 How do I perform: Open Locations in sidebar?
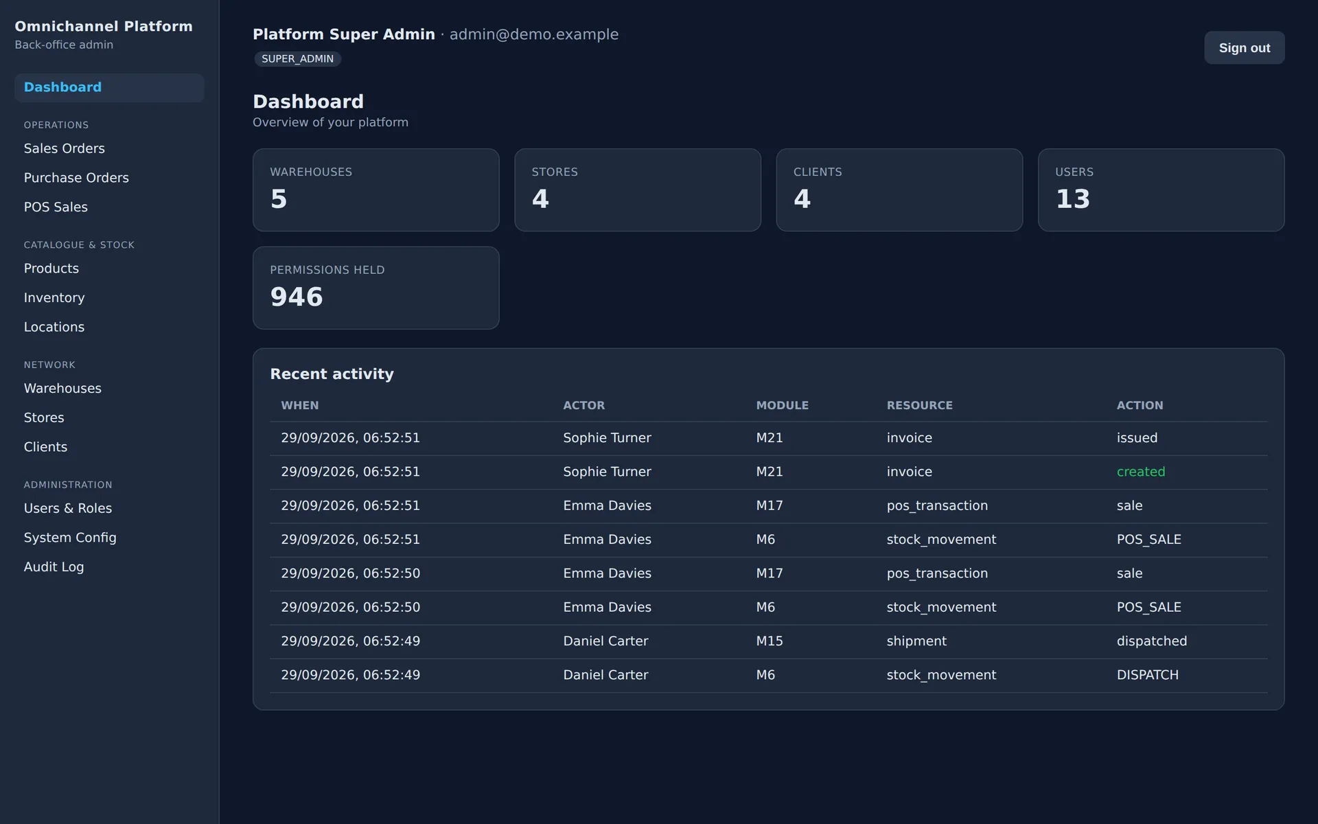[54, 328]
